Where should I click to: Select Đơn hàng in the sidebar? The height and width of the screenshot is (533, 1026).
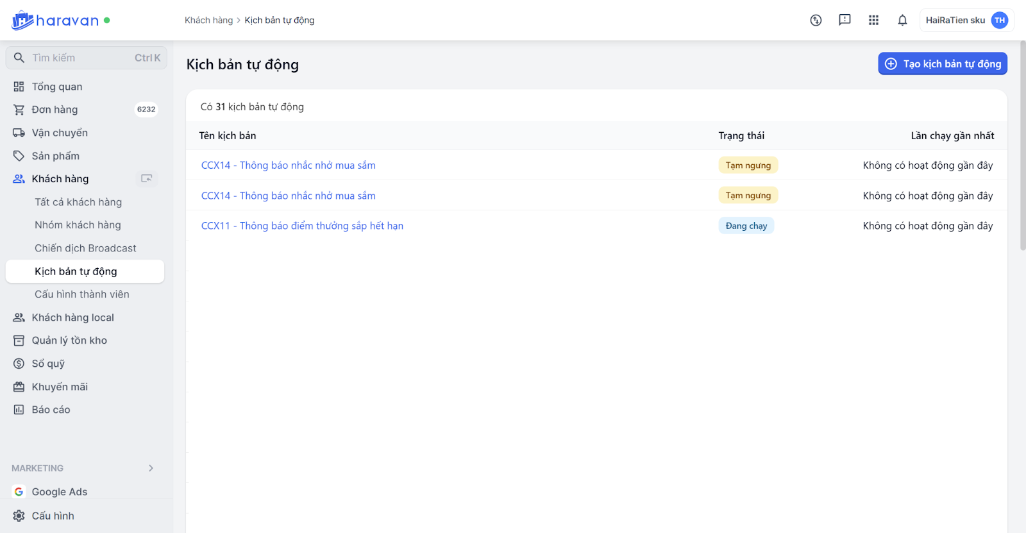point(55,110)
